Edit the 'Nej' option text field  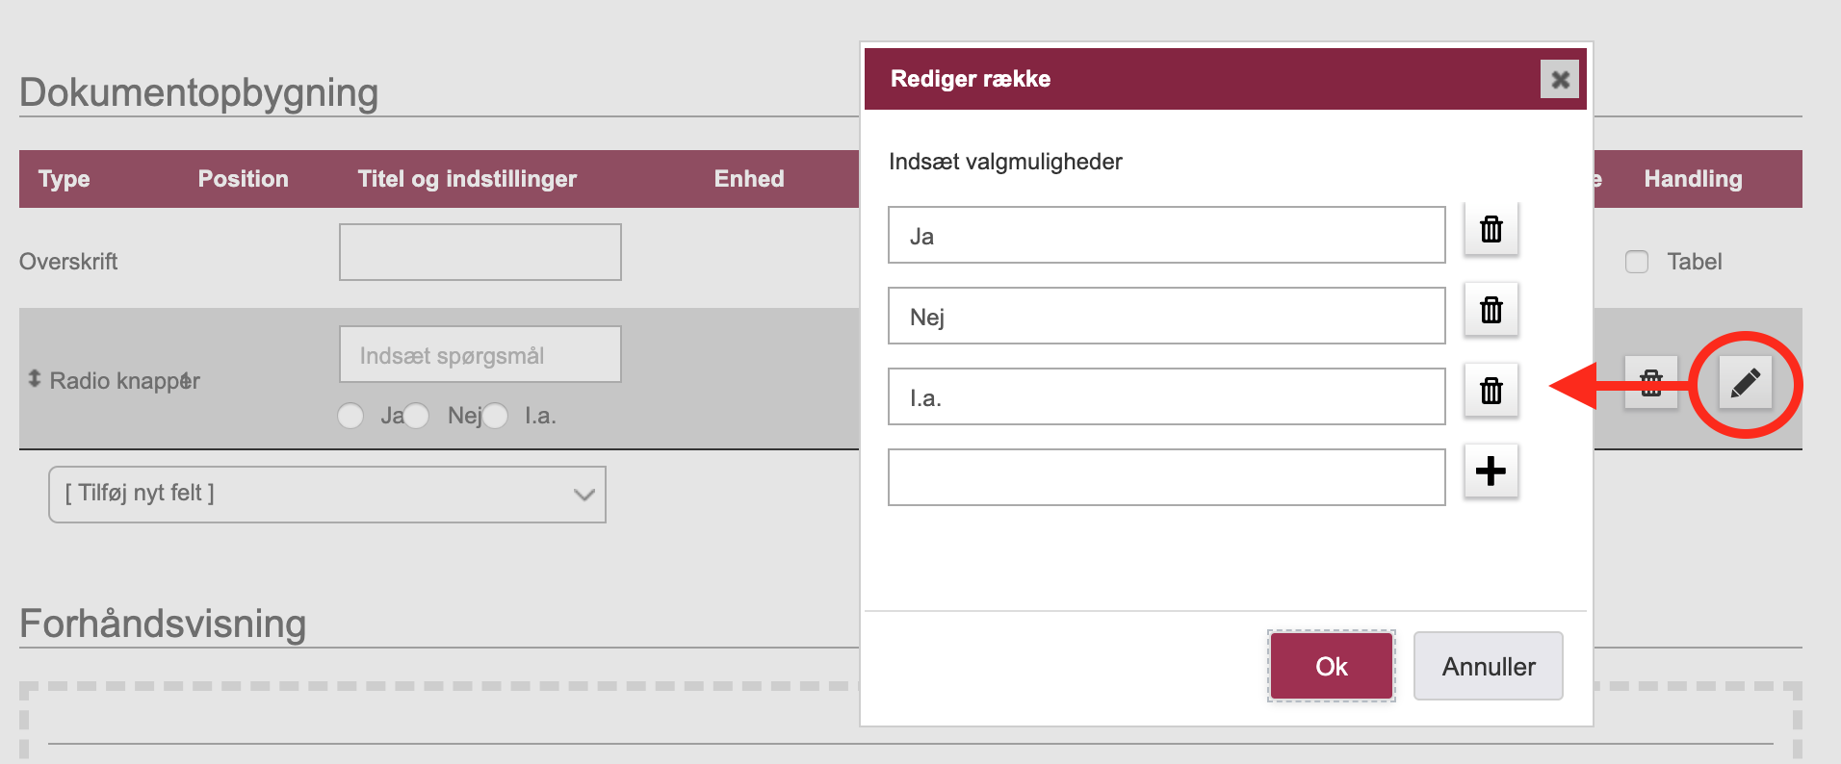pyautogui.click(x=1167, y=316)
